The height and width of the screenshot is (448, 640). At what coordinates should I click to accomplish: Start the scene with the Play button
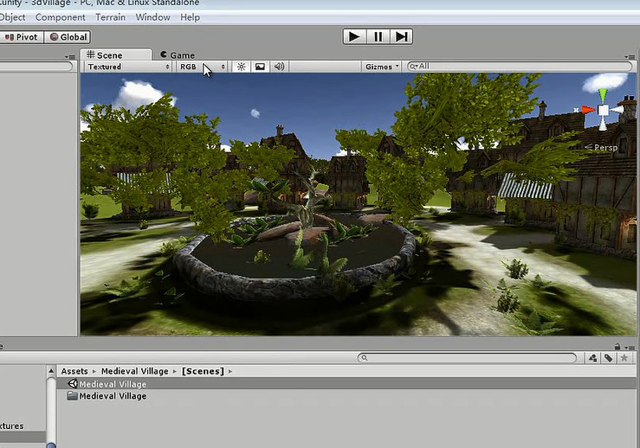pos(355,36)
